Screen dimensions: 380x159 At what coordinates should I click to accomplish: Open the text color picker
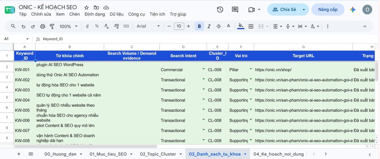(x=228, y=26)
